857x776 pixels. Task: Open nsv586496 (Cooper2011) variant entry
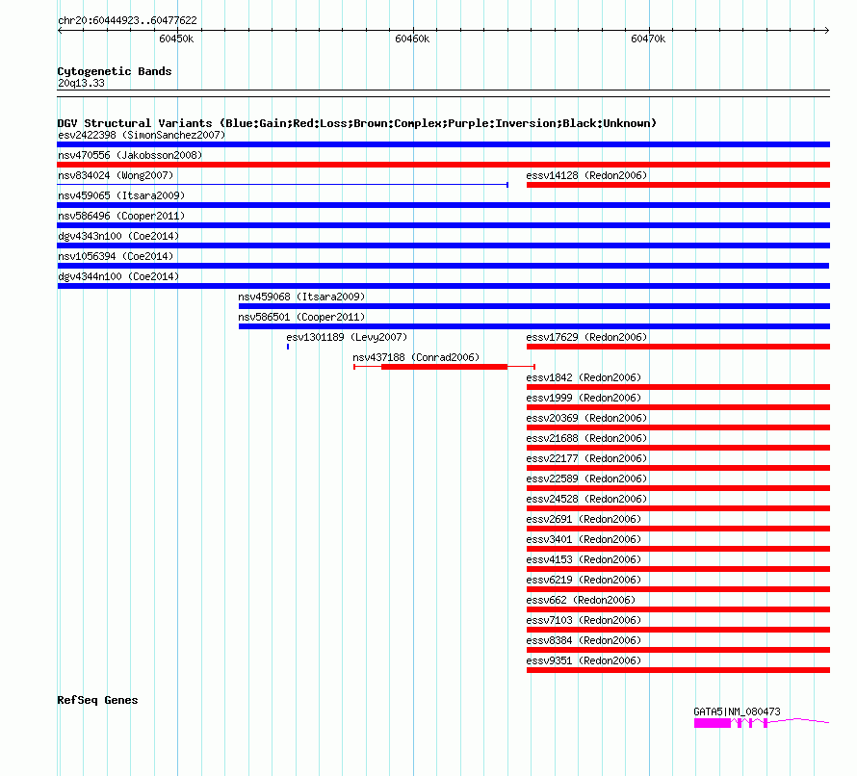(121, 216)
